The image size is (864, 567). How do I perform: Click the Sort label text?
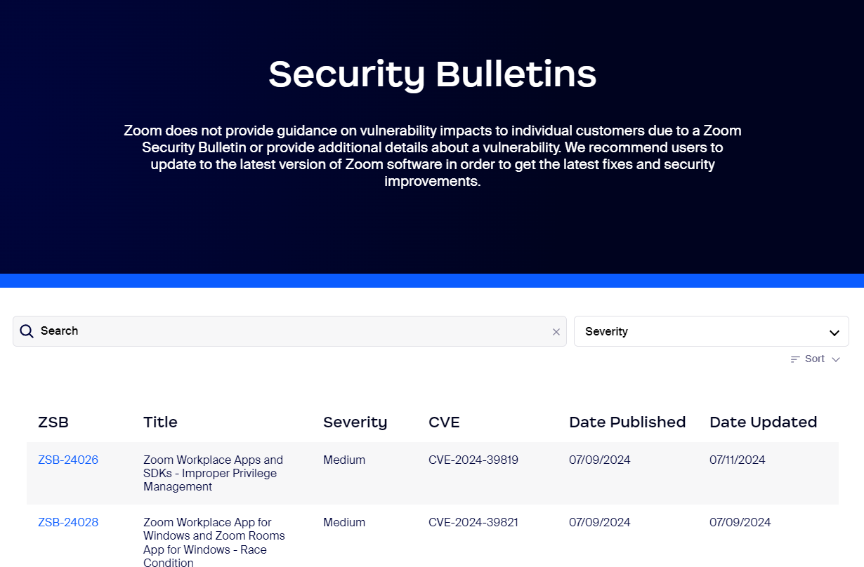click(815, 359)
